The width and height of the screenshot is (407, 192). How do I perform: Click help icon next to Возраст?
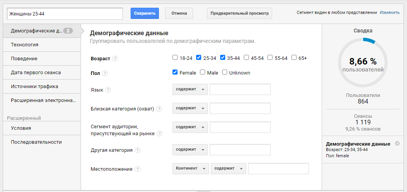[115, 59]
